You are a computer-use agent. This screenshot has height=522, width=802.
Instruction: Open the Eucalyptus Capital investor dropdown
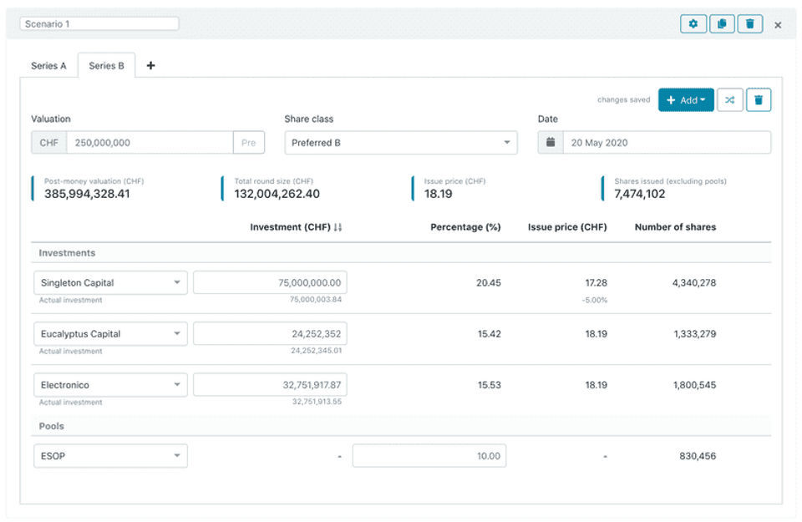pyautogui.click(x=110, y=334)
